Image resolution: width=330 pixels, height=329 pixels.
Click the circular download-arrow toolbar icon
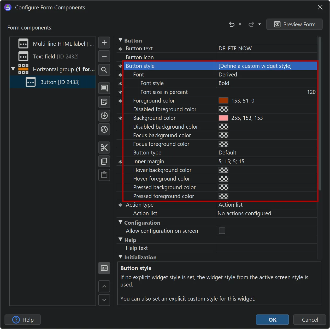pos(104,116)
